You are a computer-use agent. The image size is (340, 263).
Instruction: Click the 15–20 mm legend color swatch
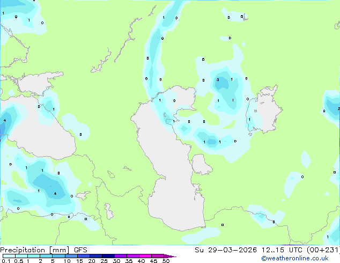(x=83, y=256)
